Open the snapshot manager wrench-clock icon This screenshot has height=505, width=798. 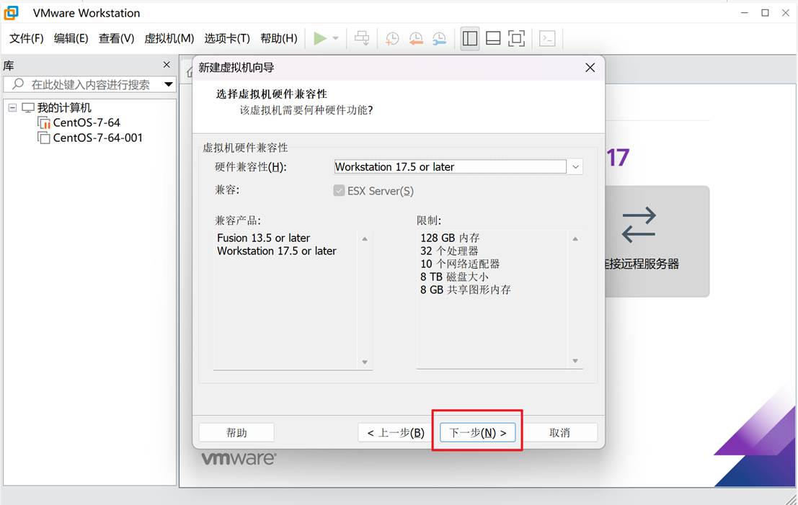point(439,39)
